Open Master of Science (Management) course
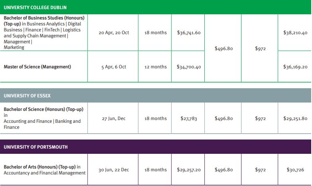312x186 pixels. tap(37, 67)
